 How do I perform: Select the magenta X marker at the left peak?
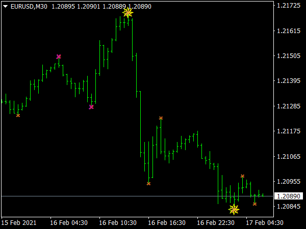[59, 56]
